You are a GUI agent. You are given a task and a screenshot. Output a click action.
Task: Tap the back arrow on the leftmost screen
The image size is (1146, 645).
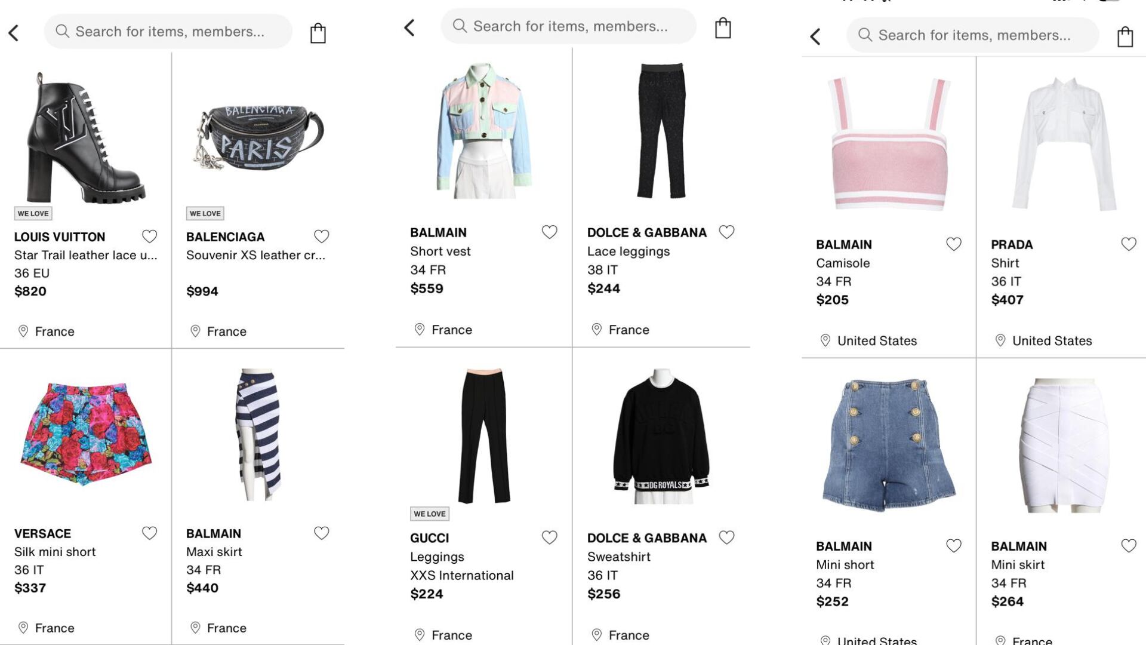pos(14,32)
